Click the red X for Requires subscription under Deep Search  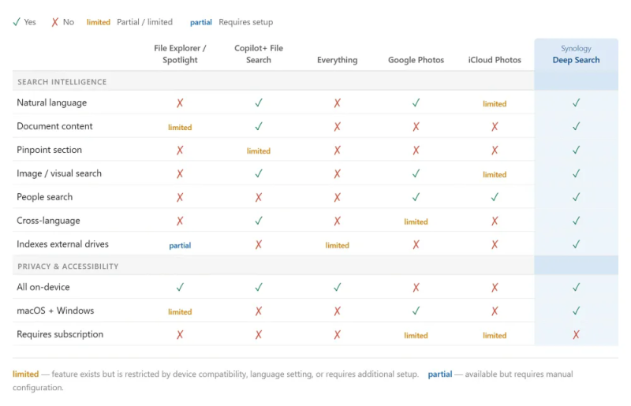(577, 334)
